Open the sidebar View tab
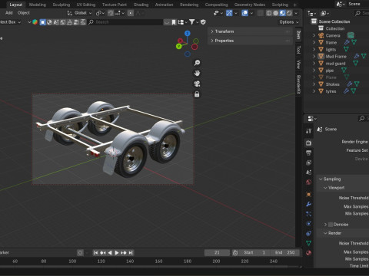Screen dimensions: 369x276 [x=298, y=64]
